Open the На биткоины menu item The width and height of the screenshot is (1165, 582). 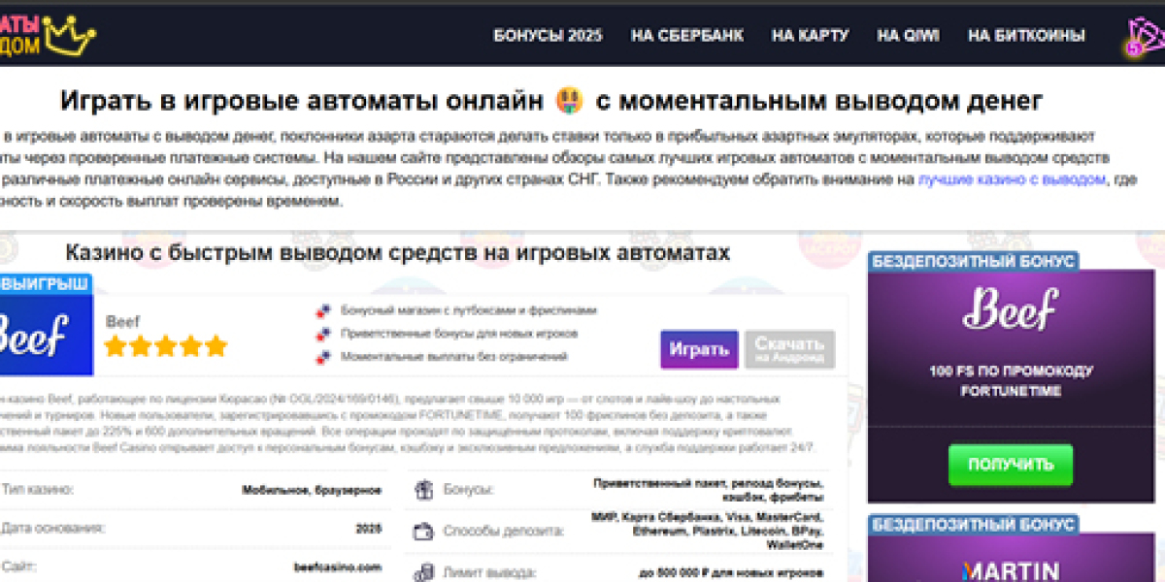coord(1026,36)
